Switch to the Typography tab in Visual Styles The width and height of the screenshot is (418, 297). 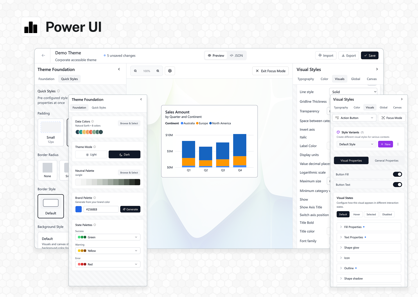pos(341,107)
